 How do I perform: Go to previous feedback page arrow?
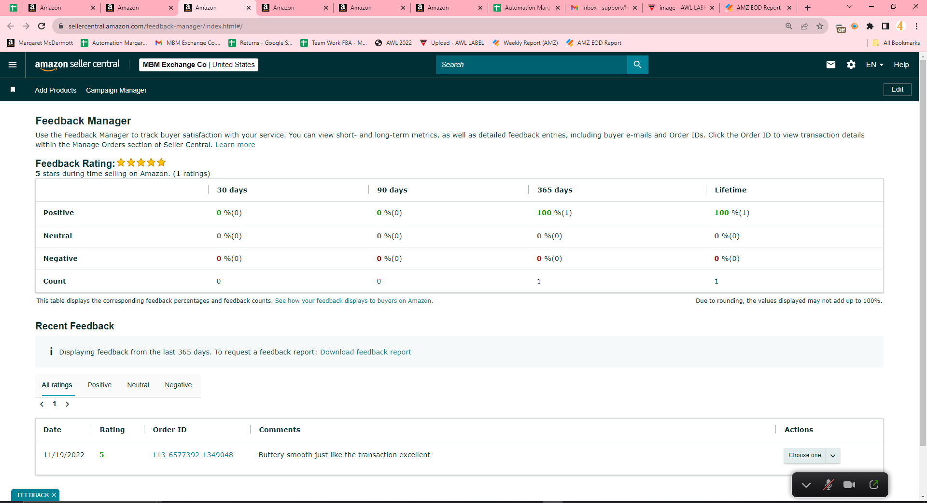point(42,404)
